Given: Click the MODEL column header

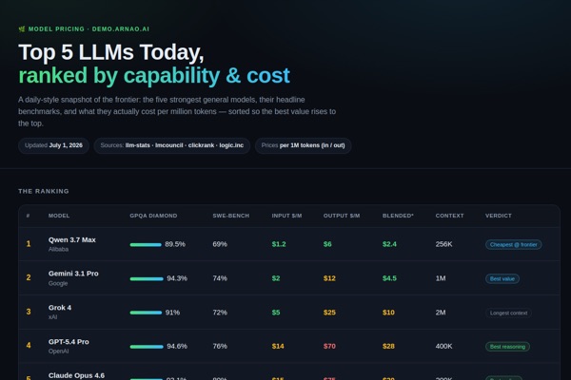Looking at the screenshot, I should [x=59, y=216].
